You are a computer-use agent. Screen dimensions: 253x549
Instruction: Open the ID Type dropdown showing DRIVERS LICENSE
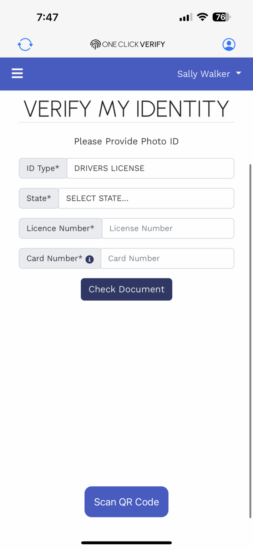point(150,168)
